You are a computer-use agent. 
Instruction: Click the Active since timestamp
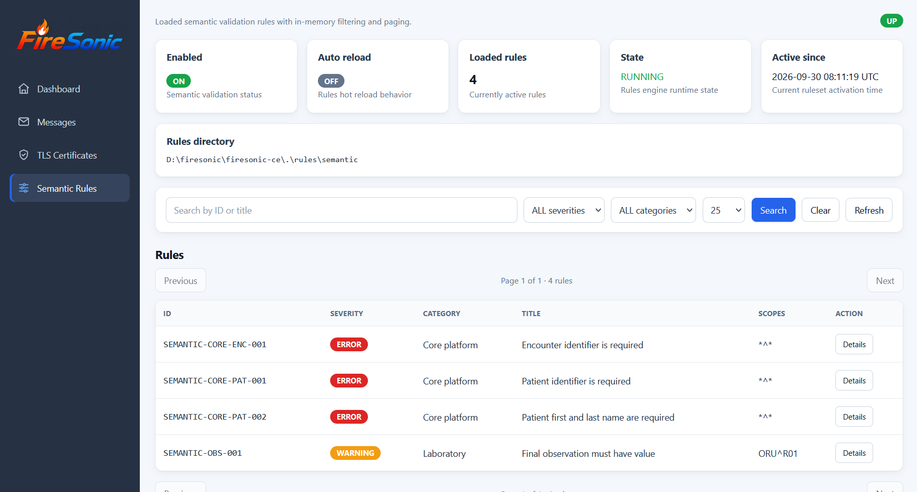click(825, 76)
